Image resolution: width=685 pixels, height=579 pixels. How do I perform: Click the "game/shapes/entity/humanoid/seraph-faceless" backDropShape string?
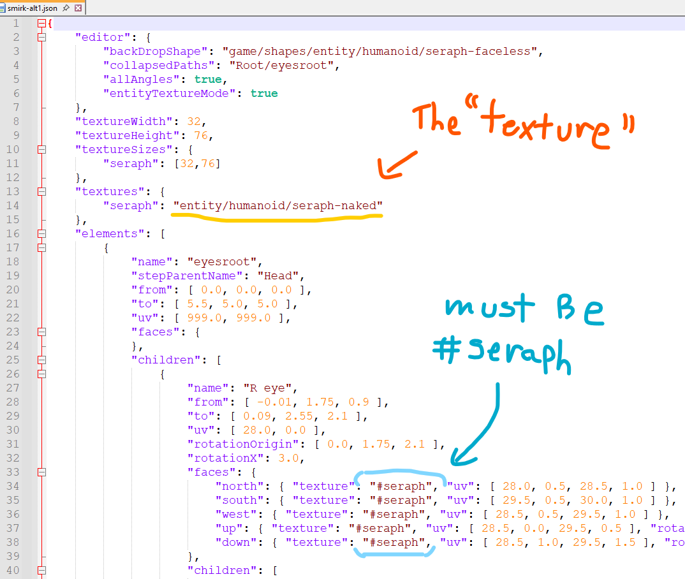(381, 52)
